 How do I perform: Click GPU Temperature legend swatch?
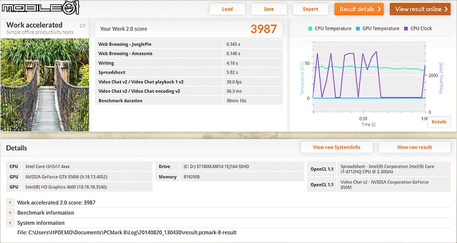click(358, 29)
